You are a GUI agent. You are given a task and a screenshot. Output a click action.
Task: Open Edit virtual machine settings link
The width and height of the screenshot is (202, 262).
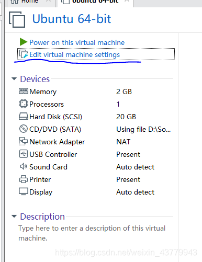[75, 55]
